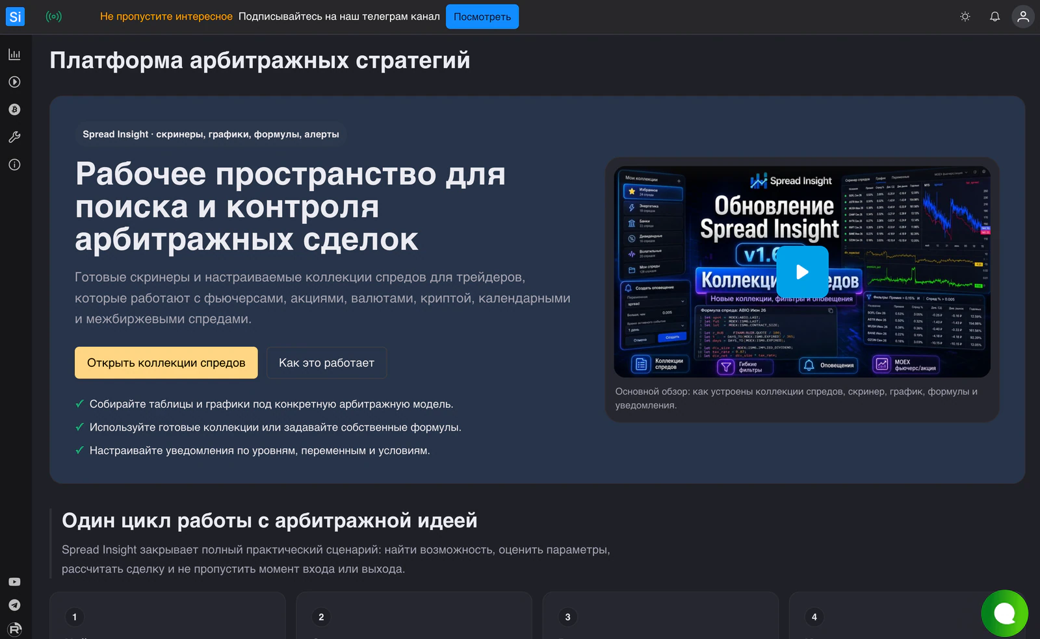Click Как это работает button
Image resolution: width=1040 pixels, height=639 pixels.
pos(326,362)
